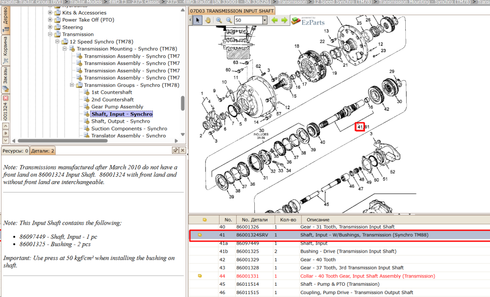490x297 pixels.
Task: Collapse the 12 Speed Synchro (TM78) node
Action: pyautogui.click(x=57, y=42)
